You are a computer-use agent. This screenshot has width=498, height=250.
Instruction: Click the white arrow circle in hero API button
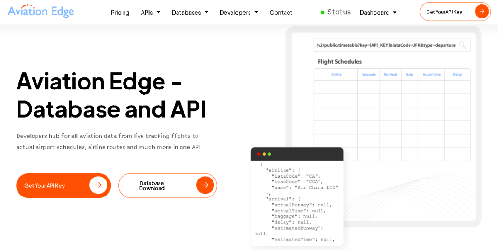98,185
